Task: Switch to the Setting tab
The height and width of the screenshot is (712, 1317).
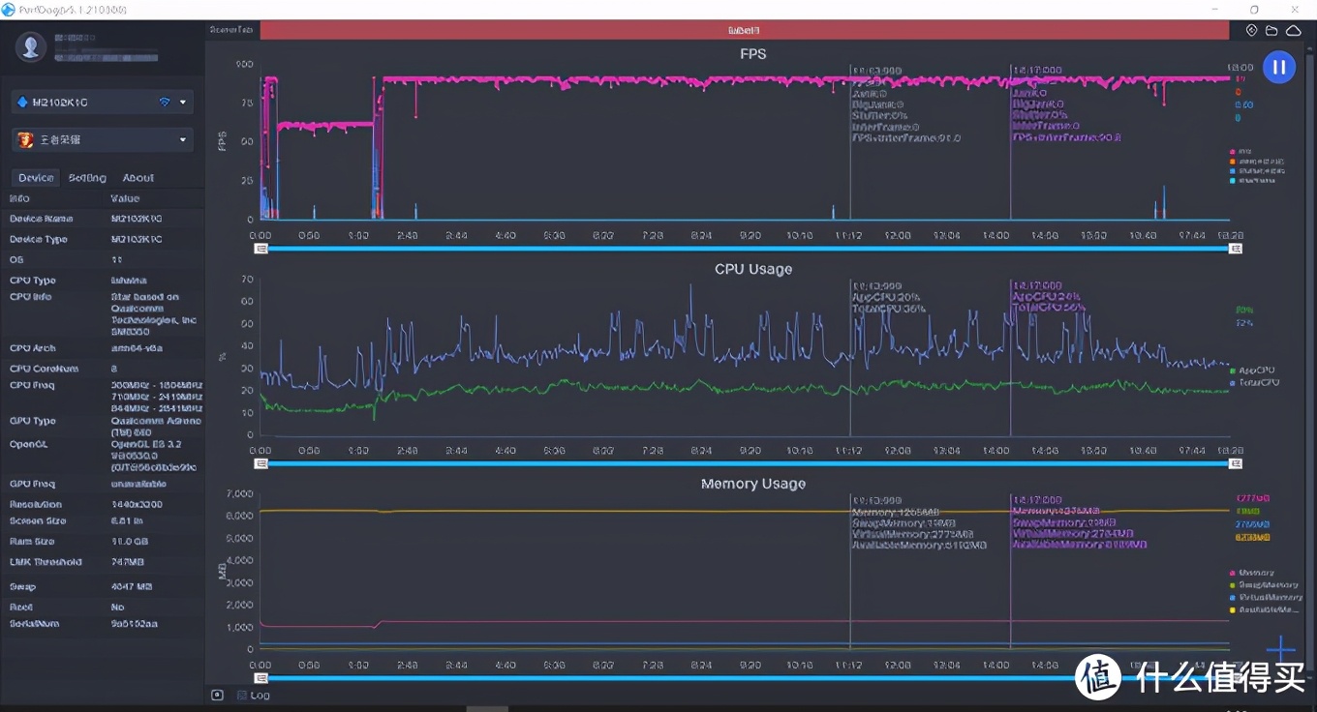Action: pyautogui.click(x=87, y=178)
